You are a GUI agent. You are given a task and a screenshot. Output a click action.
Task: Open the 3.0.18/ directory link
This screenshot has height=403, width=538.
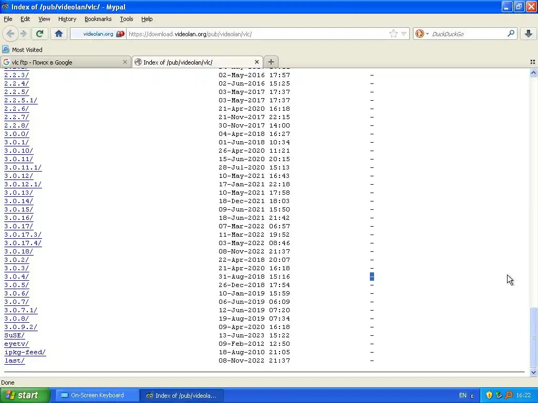[18, 251]
